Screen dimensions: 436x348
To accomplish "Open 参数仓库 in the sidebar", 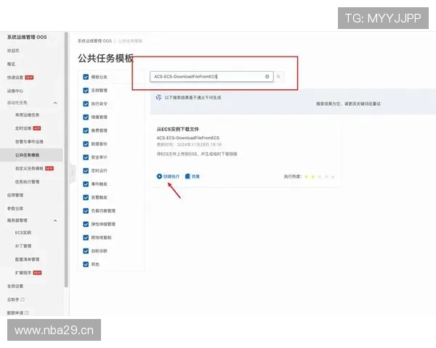I will pos(15,208).
